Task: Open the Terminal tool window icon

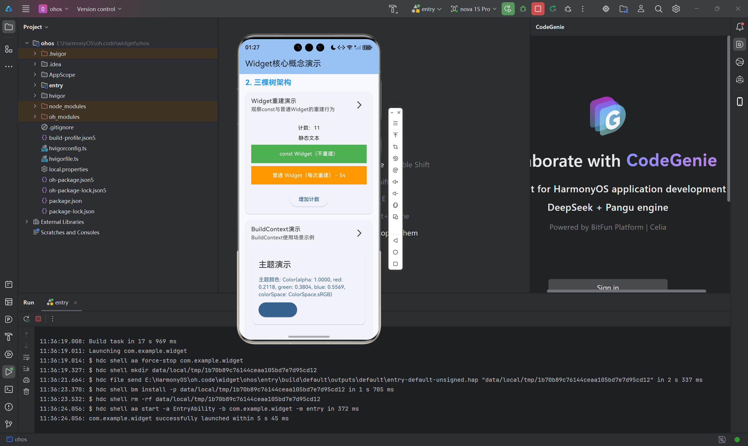Action: (9, 389)
